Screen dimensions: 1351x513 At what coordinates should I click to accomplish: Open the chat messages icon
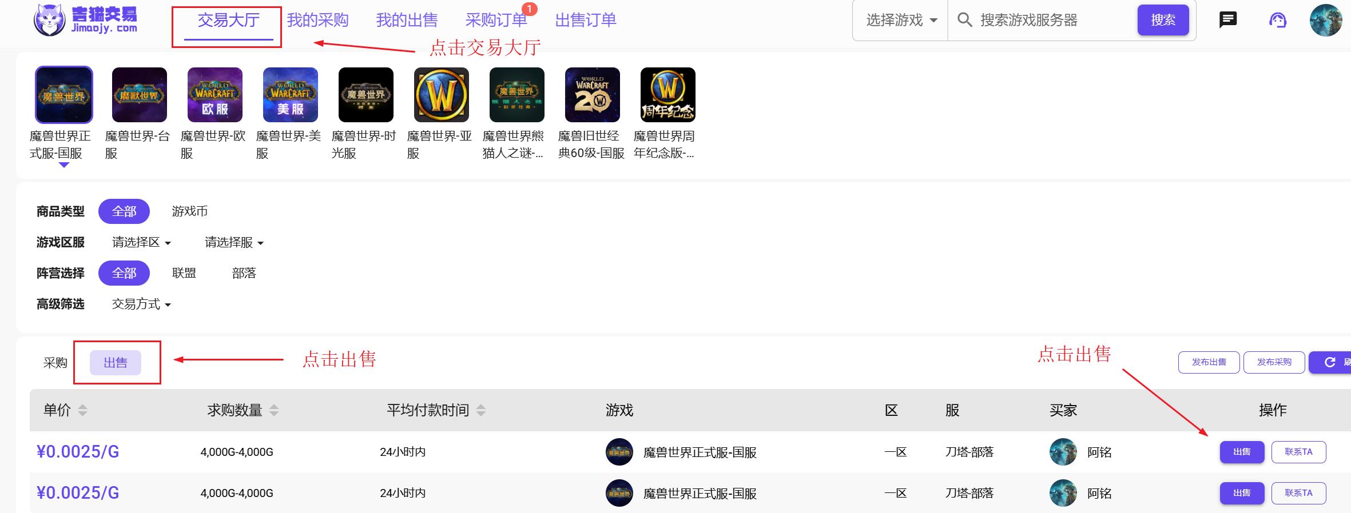tap(1228, 20)
